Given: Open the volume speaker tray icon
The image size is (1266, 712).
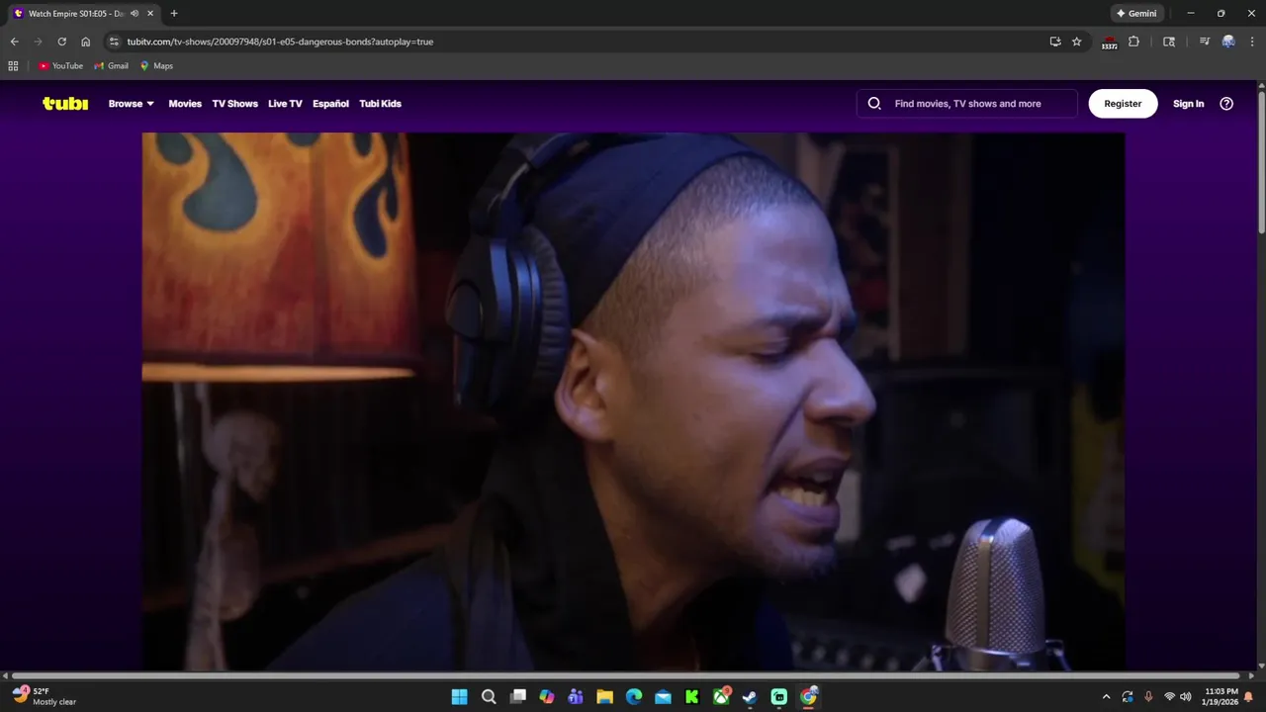Looking at the screenshot, I should coord(1186,697).
